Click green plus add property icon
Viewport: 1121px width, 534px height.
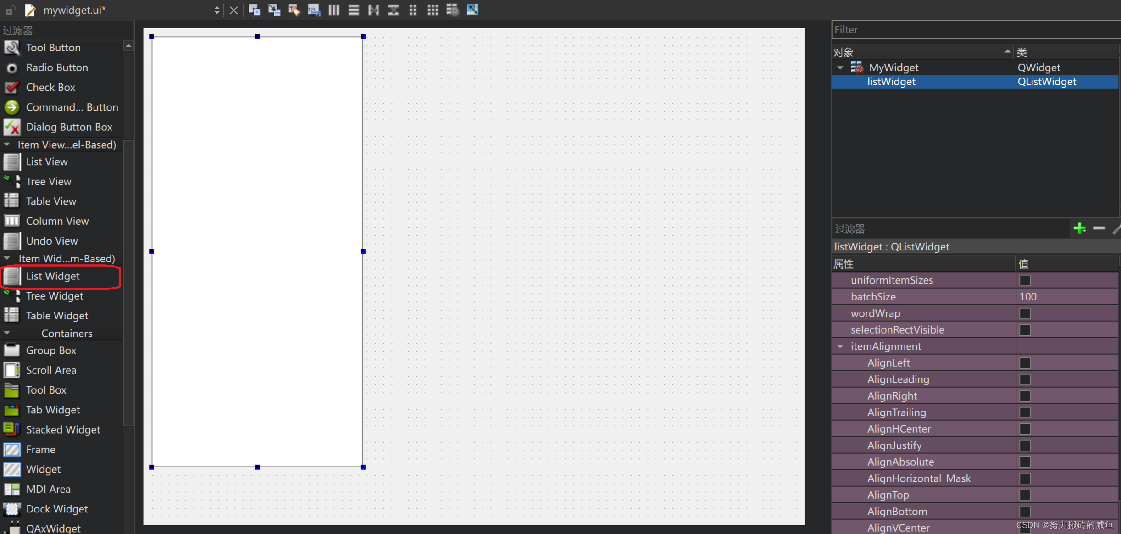tap(1080, 228)
